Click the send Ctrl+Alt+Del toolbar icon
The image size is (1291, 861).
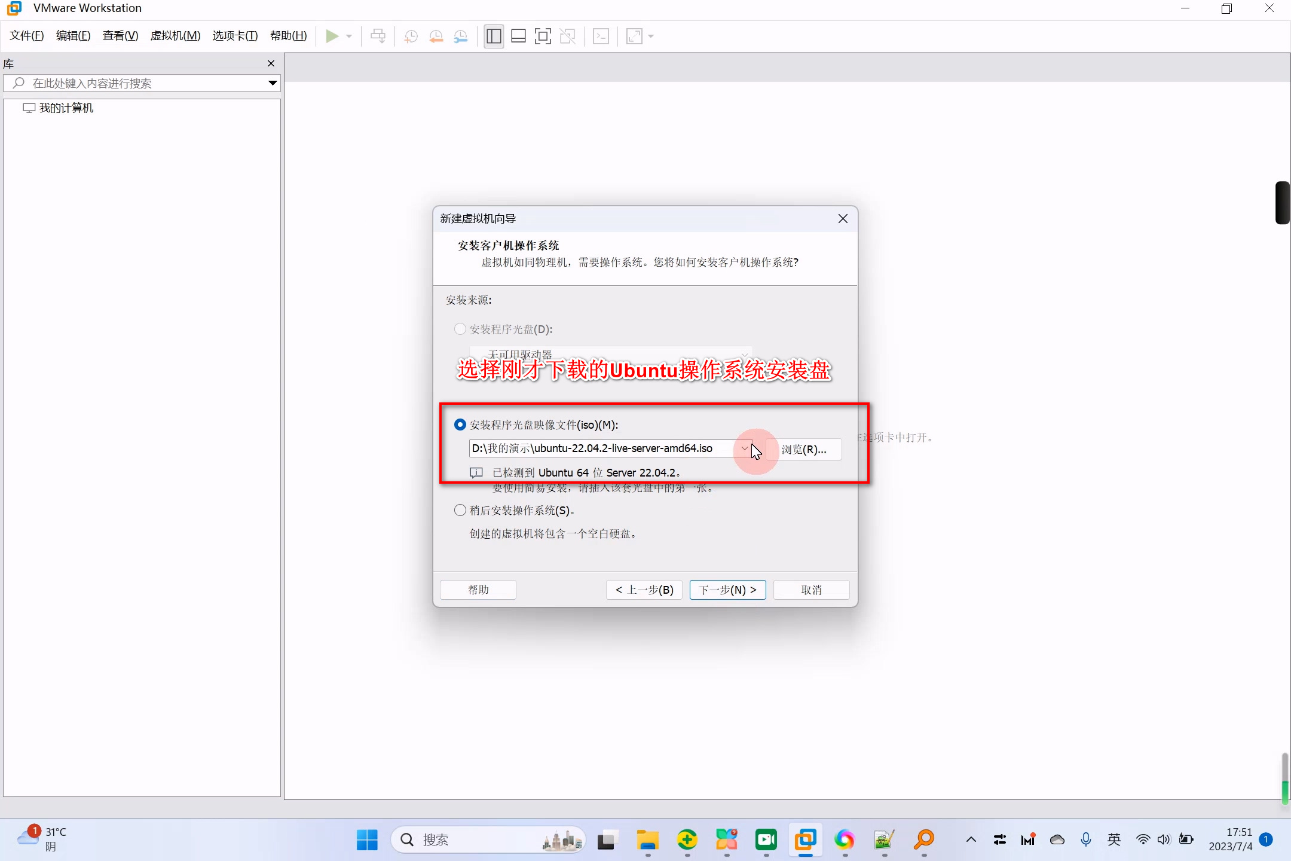(x=378, y=36)
